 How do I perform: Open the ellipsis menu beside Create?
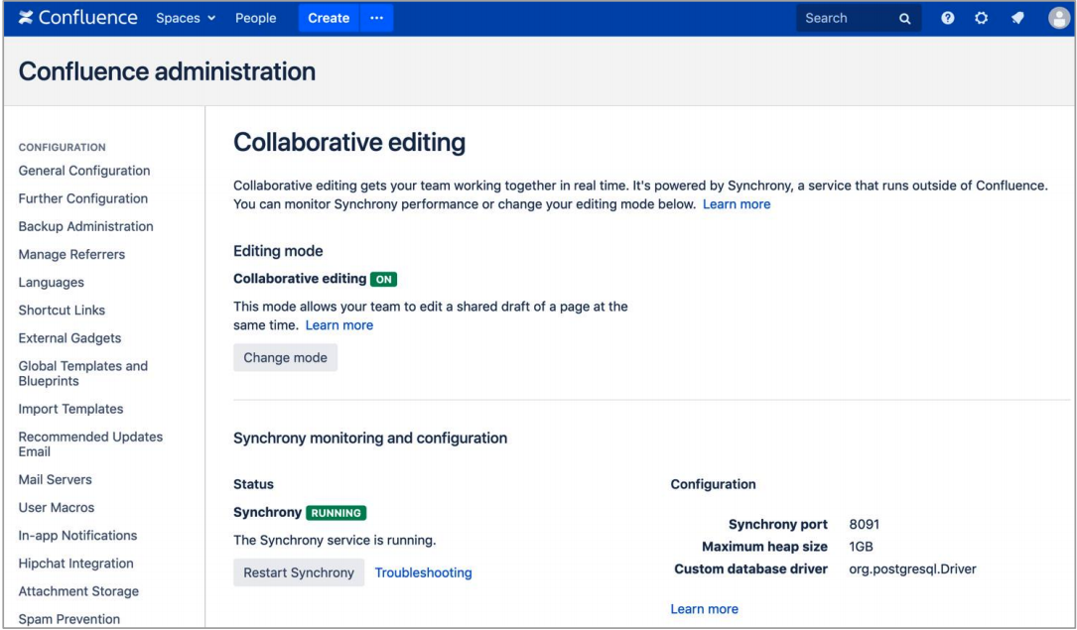377,17
